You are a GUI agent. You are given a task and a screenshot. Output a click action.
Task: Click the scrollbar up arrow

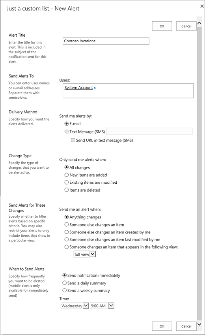[x=199, y=23]
